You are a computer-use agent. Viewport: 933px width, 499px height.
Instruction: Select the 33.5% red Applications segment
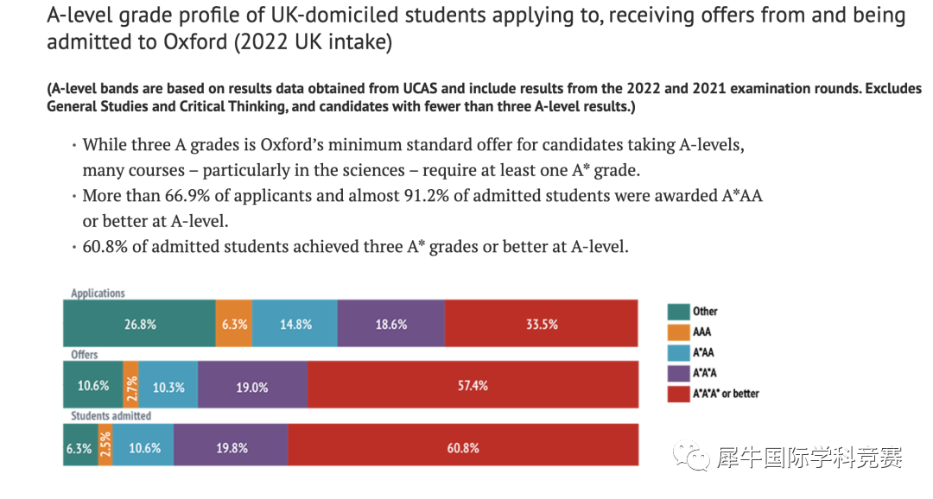click(541, 324)
